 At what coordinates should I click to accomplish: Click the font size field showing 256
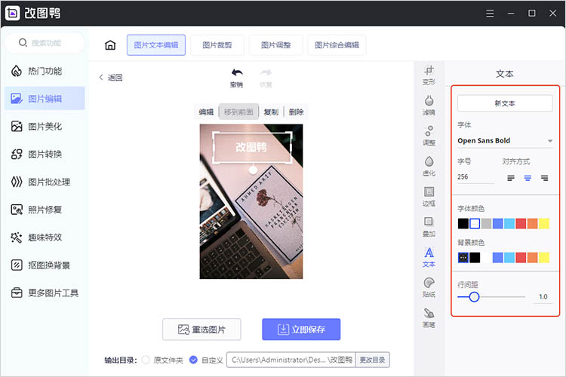[x=475, y=177]
